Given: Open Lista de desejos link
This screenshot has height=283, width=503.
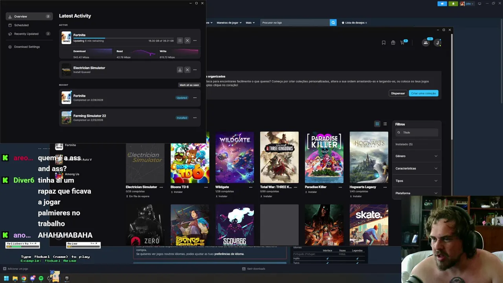Looking at the screenshot, I should pos(354,23).
